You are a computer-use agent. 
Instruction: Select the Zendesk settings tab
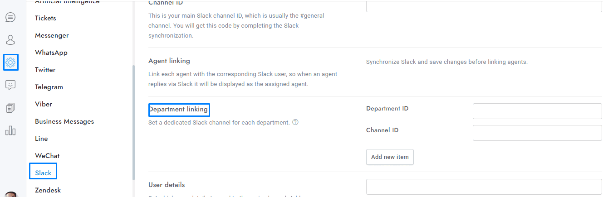coord(48,190)
